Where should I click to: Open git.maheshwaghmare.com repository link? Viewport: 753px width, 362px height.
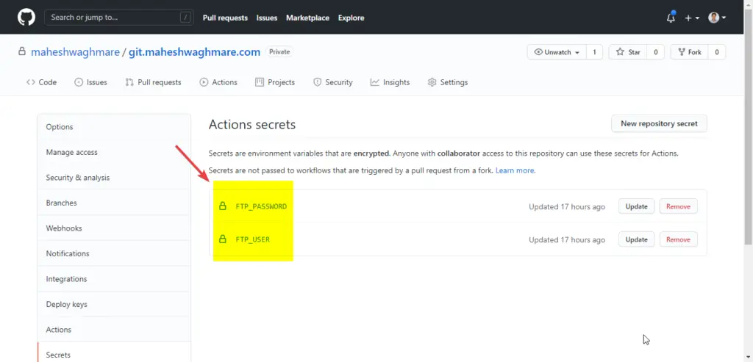point(194,52)
